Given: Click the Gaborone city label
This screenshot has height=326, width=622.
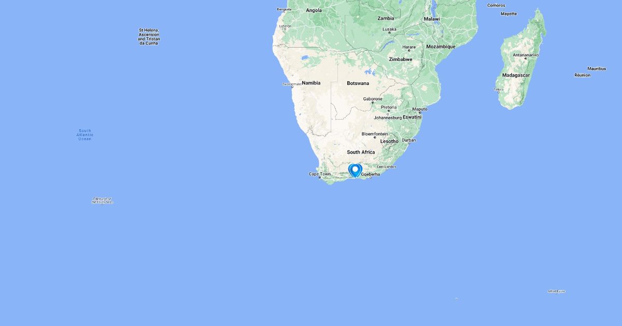Looking at the screenshot, I should pyautogui.click(x=373, y=99).
